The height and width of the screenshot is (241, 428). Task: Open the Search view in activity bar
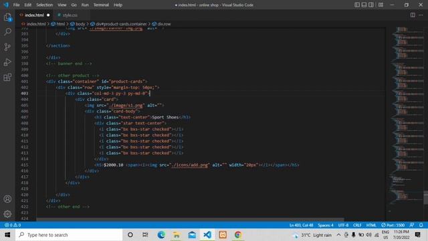point(7,32)
